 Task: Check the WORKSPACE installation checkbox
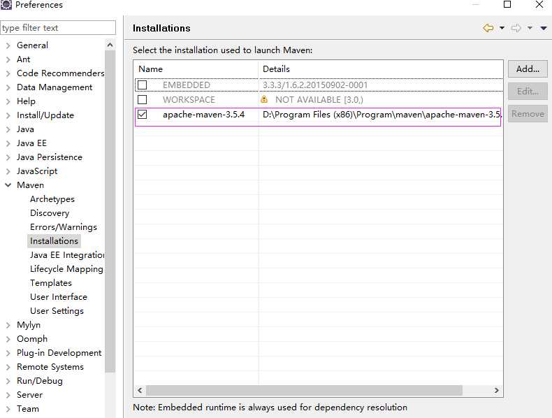(x=143, y=100)
